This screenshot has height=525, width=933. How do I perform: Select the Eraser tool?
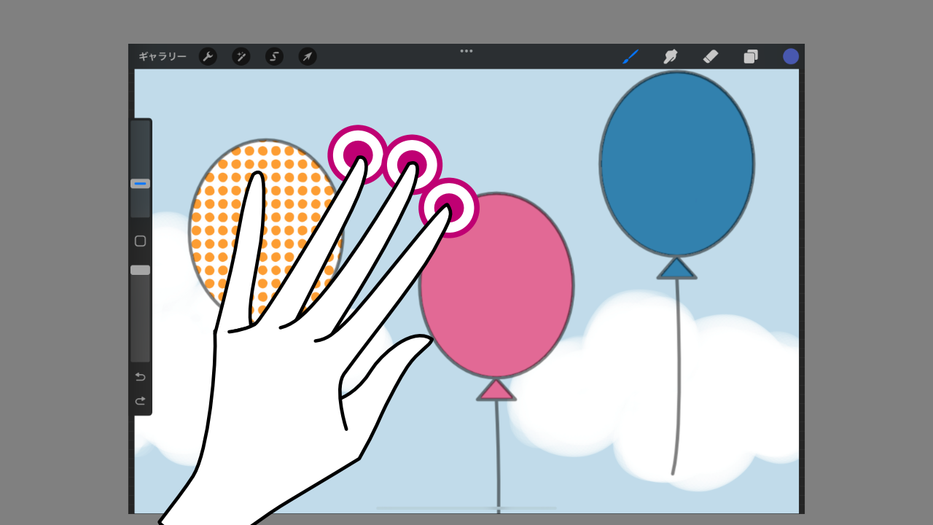point(711,57)
